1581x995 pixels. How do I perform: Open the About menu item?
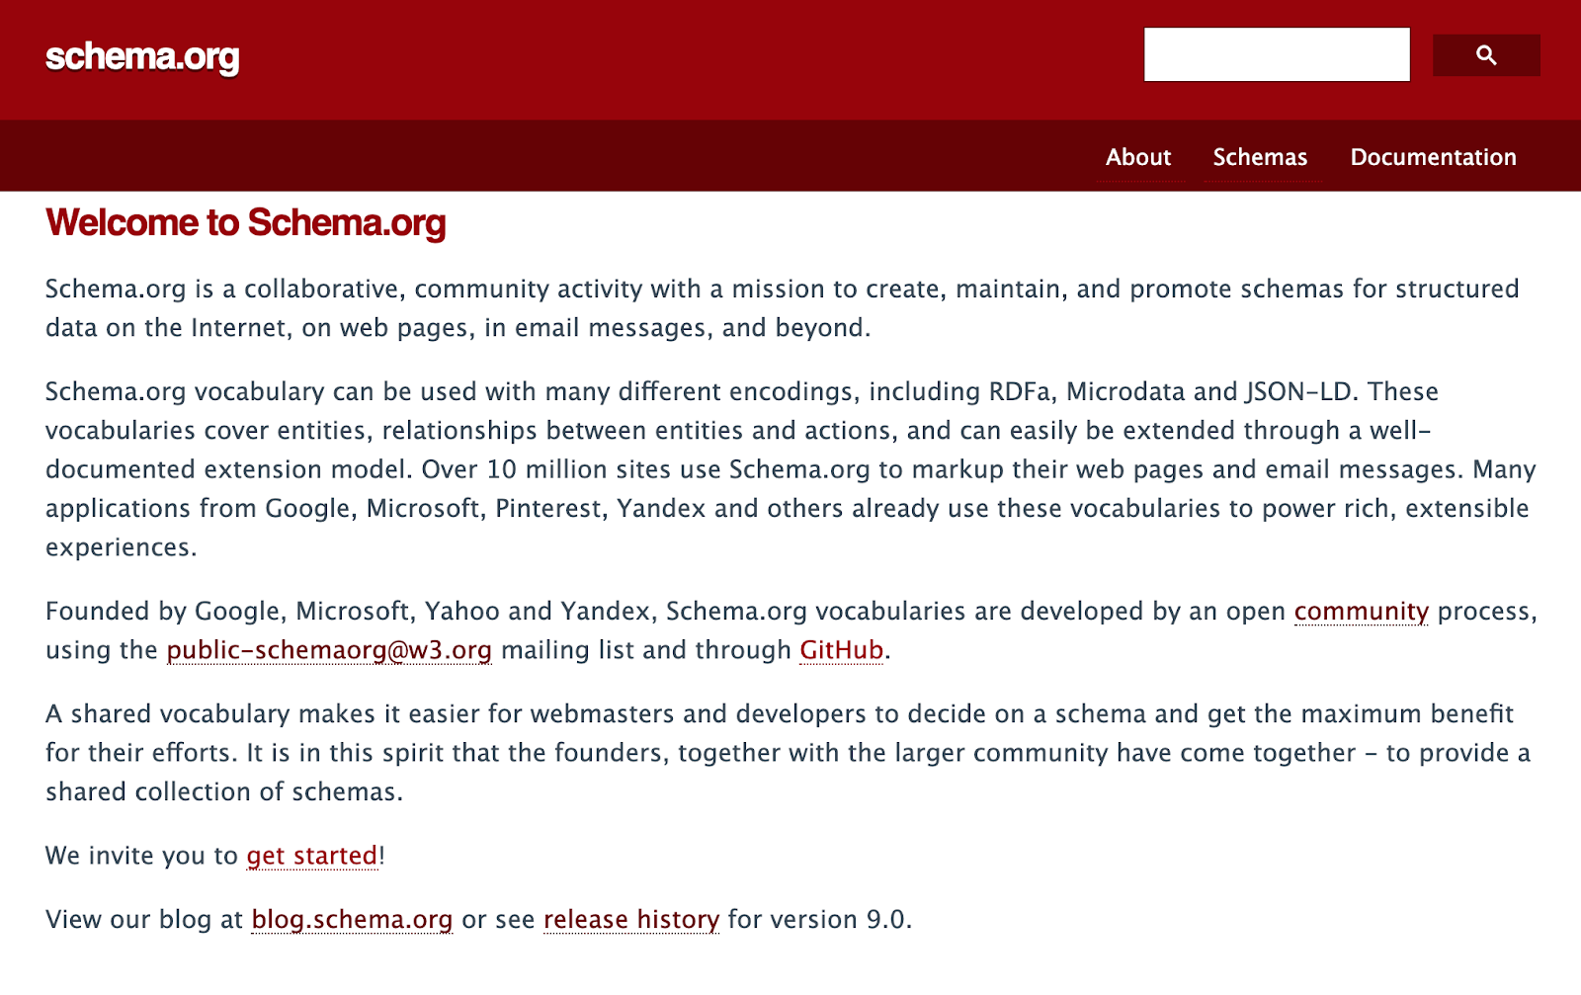click(1138, 157)
